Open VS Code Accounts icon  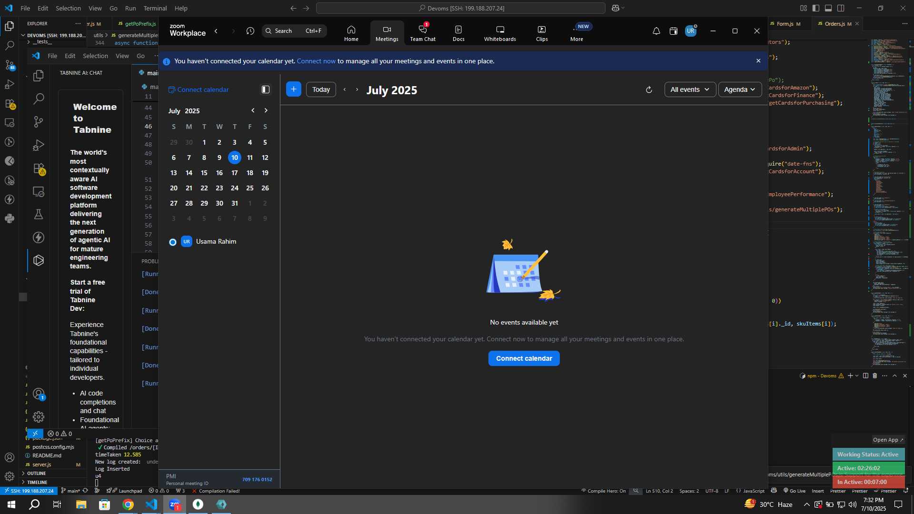(10, 457)
